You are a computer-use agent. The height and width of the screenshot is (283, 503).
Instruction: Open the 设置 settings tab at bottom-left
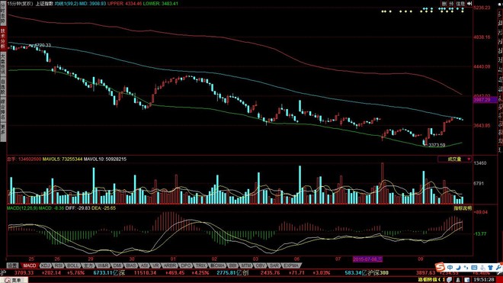coord(12,265)
